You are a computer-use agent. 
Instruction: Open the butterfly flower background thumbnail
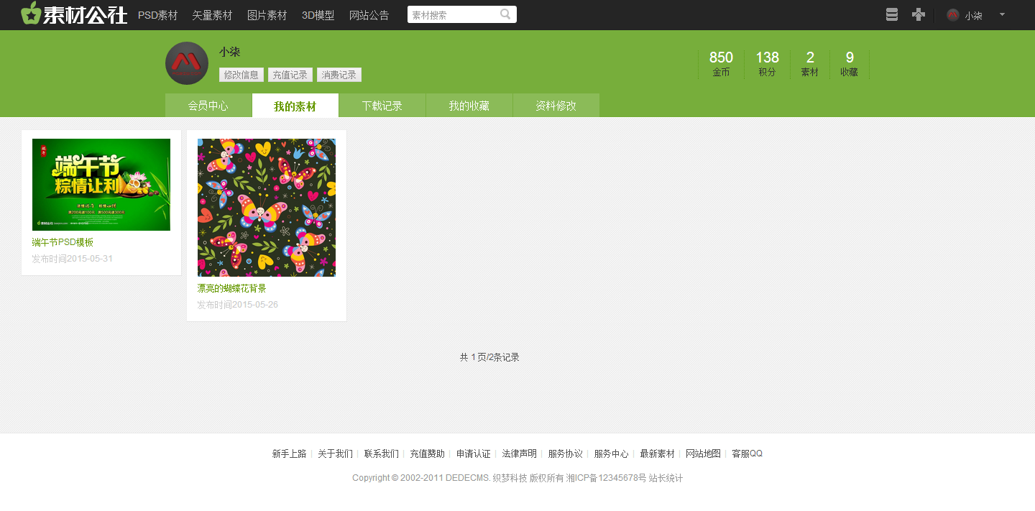point(267,208)
